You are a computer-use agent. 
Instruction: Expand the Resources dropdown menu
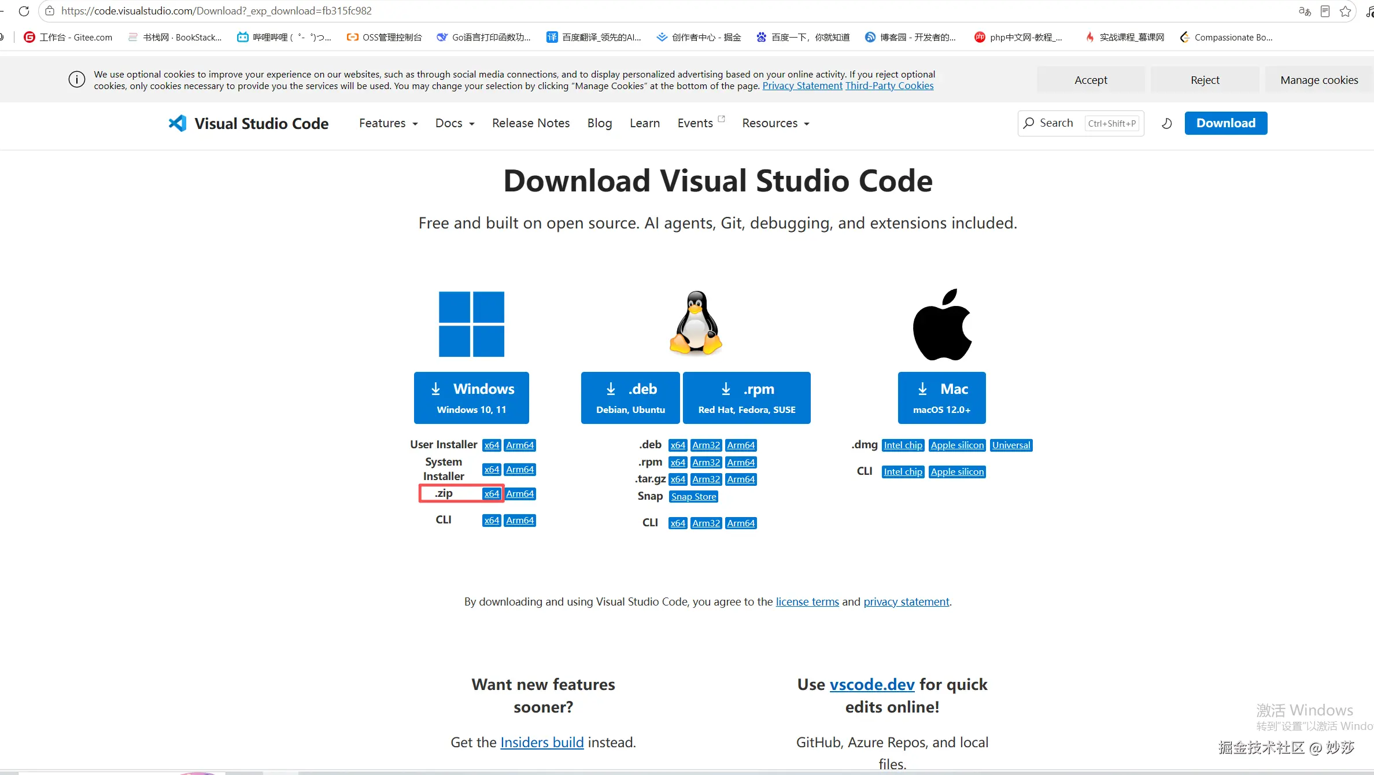[775, 123]
